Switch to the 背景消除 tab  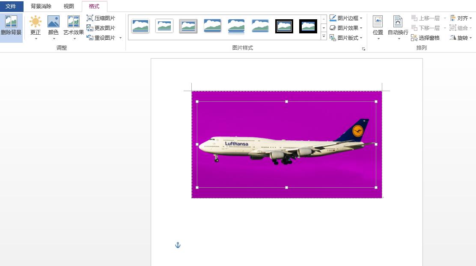(x=41, y=6)
